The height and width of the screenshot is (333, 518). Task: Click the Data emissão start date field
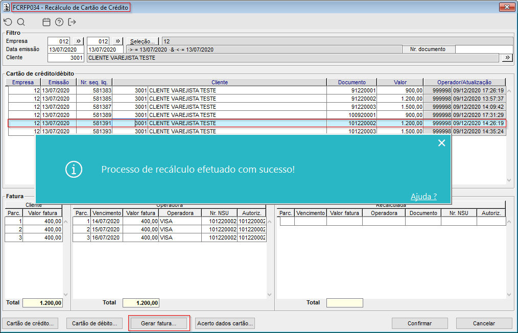pos(66,50)
